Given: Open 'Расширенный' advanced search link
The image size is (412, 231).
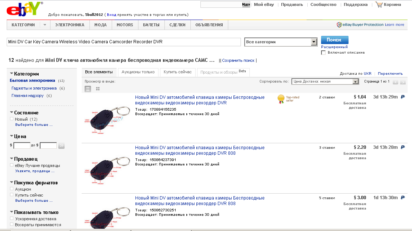Looking at the screenshot, I should (x=334, y=47).
